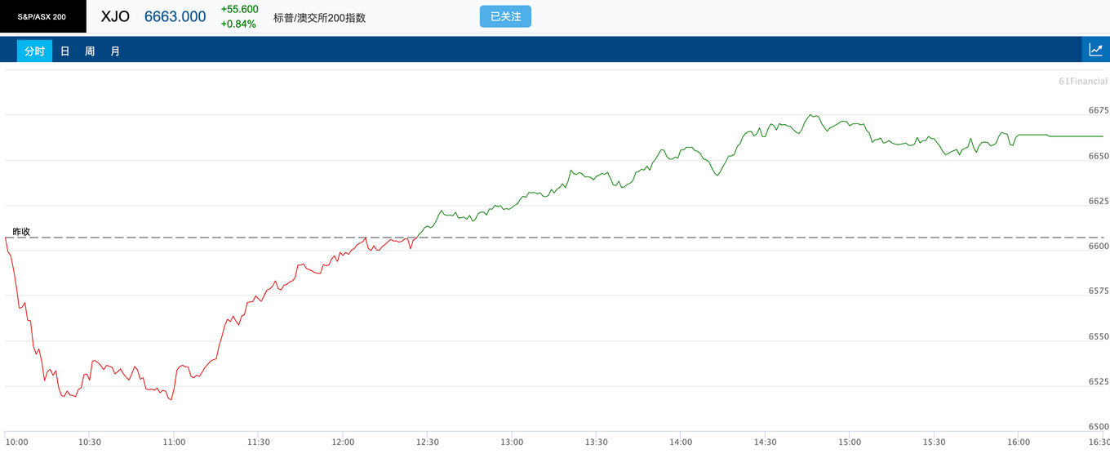
Task: Click the 6675 price axis label
Action: point(1099,110)
